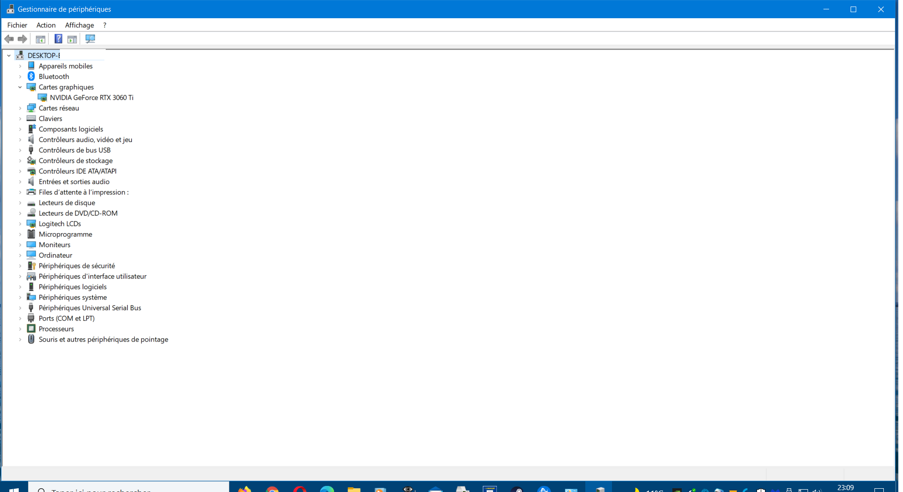Select the 'Ordinateur' label
903x492 pixels.
(56, 256)
